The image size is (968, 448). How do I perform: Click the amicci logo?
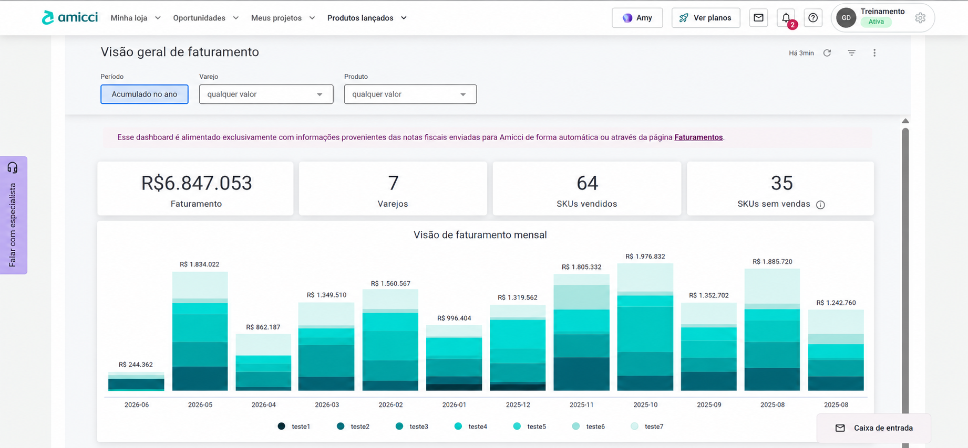coord(70,17)
